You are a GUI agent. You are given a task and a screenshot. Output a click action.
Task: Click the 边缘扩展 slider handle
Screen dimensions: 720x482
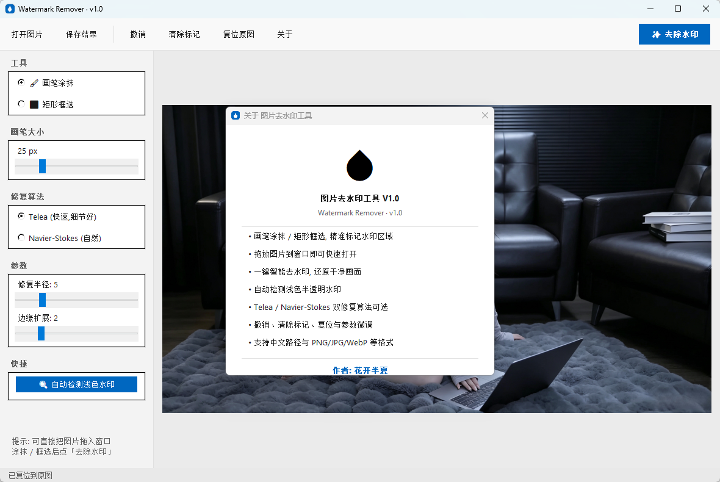41,333
